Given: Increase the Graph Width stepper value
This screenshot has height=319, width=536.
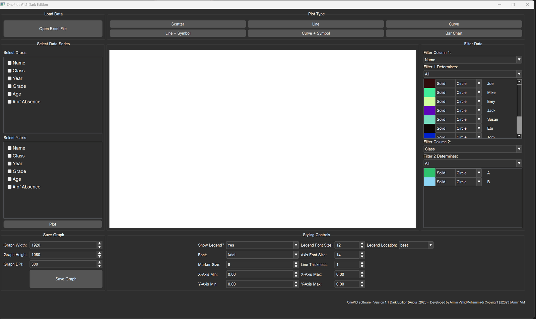Looking at the screenshot, I should (x=99, y=243).
